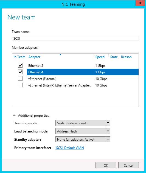
Task: Click the Team name input field
Action: [x=75, y=38]
